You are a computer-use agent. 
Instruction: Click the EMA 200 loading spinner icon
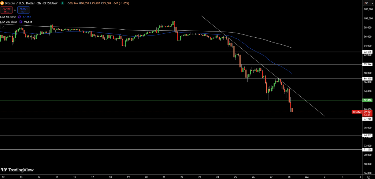point(21,22)
